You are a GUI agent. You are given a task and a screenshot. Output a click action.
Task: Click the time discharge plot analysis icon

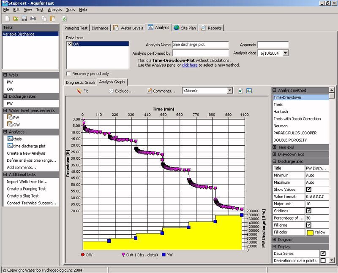(x=10, y=145)
